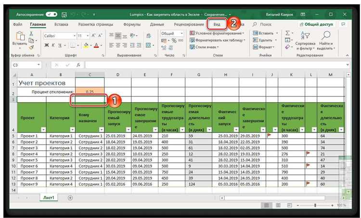Viewport: 361px width, 218px height.
Task: Apply the red font color A
Action: 96,45
